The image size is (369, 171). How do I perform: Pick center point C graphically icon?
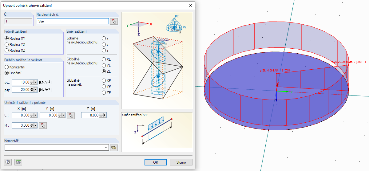[x=71, y=116]
